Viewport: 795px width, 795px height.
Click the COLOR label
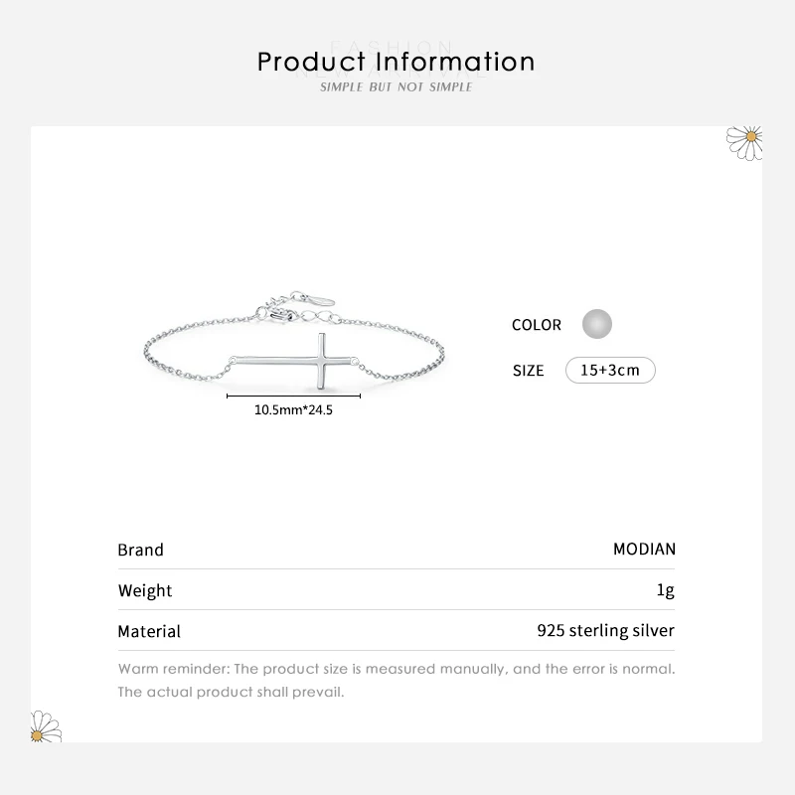537,325
